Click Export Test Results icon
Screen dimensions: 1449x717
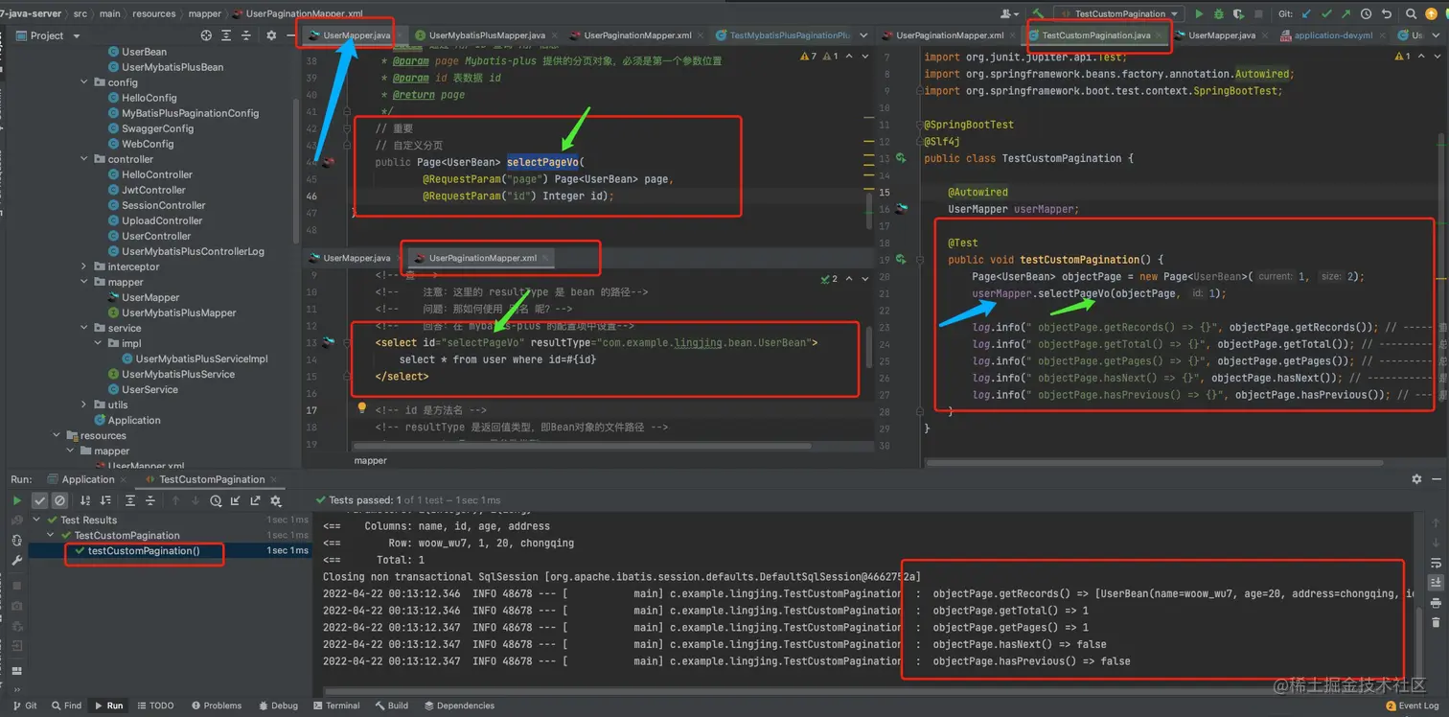(x=256, y=500)
